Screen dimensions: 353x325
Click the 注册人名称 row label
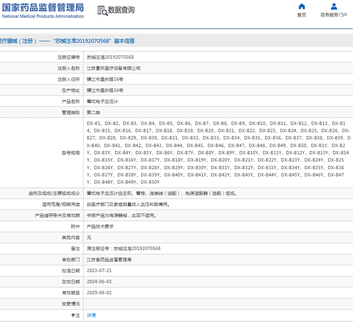[x=69, y=68]
